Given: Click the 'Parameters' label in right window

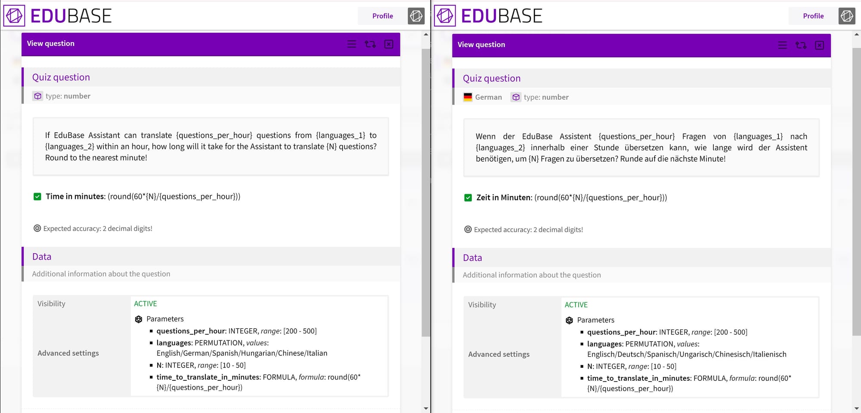Looking at the screenshot, I should pyautogui.click(x=596, y=320).
